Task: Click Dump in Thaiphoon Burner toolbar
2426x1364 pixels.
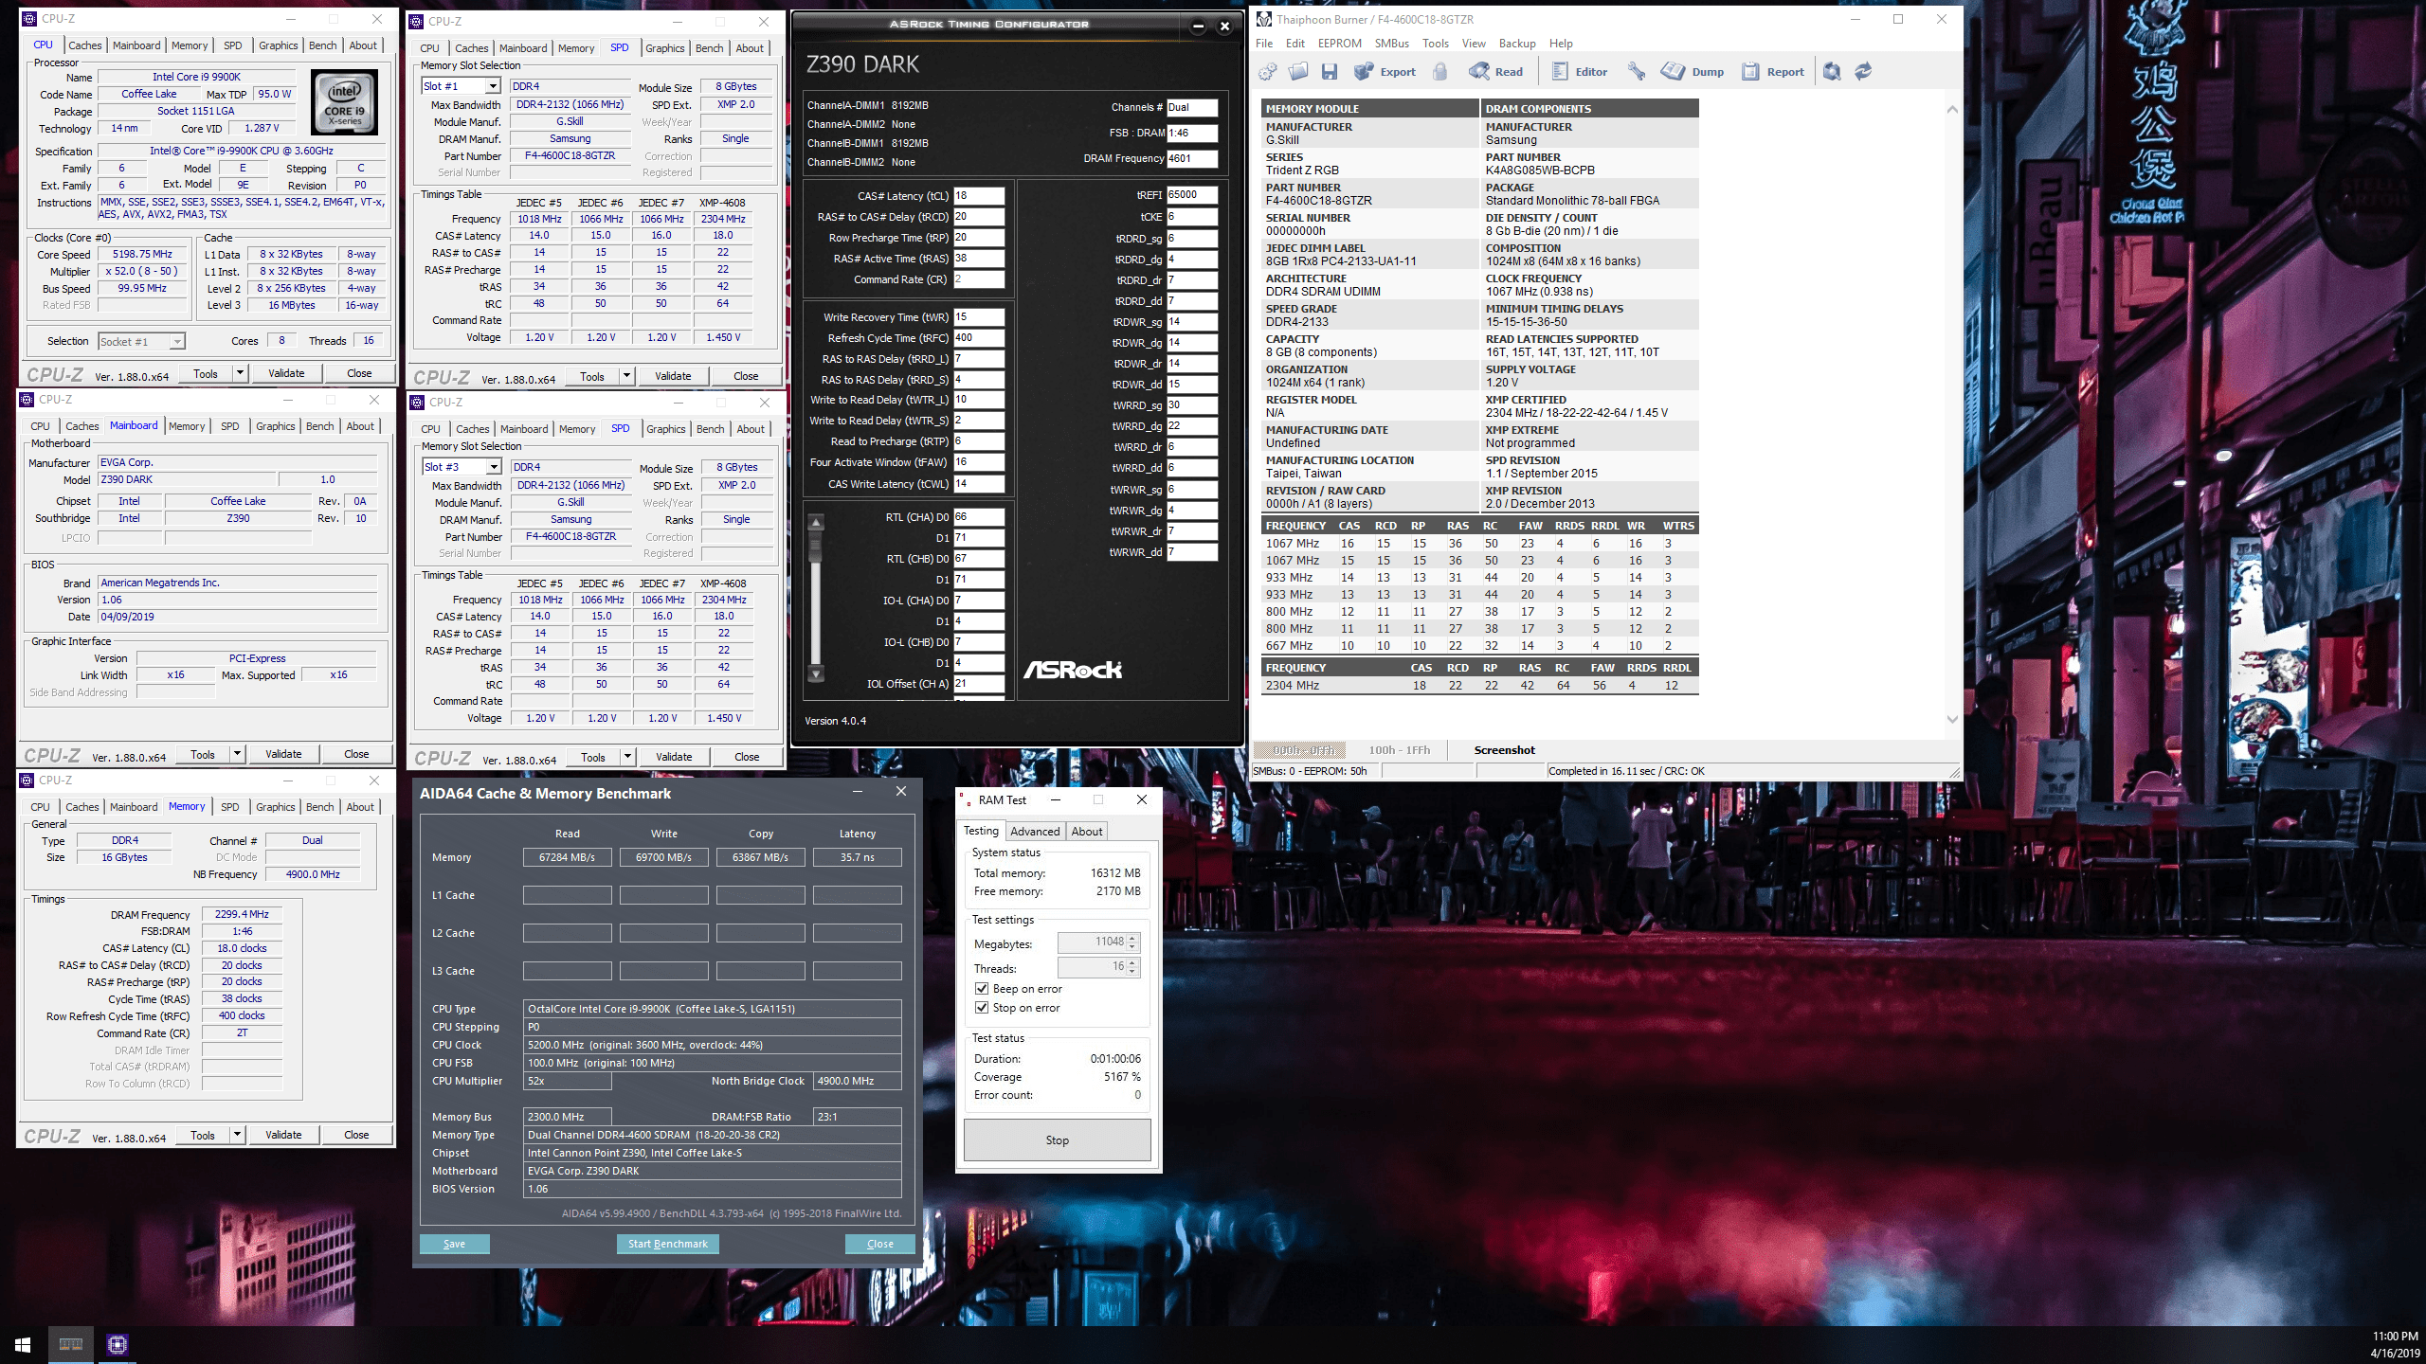Action: tap(1693, 71)
